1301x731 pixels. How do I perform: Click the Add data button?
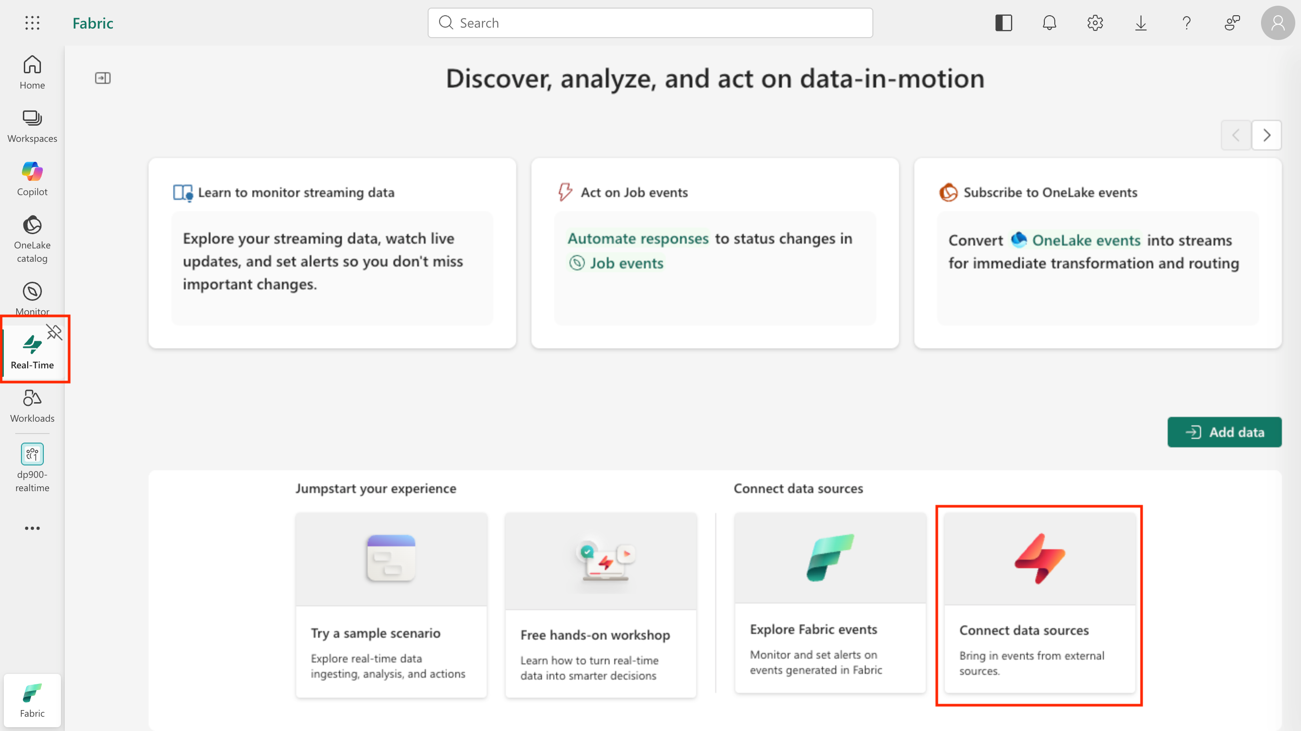click(x=1224, y=432)
